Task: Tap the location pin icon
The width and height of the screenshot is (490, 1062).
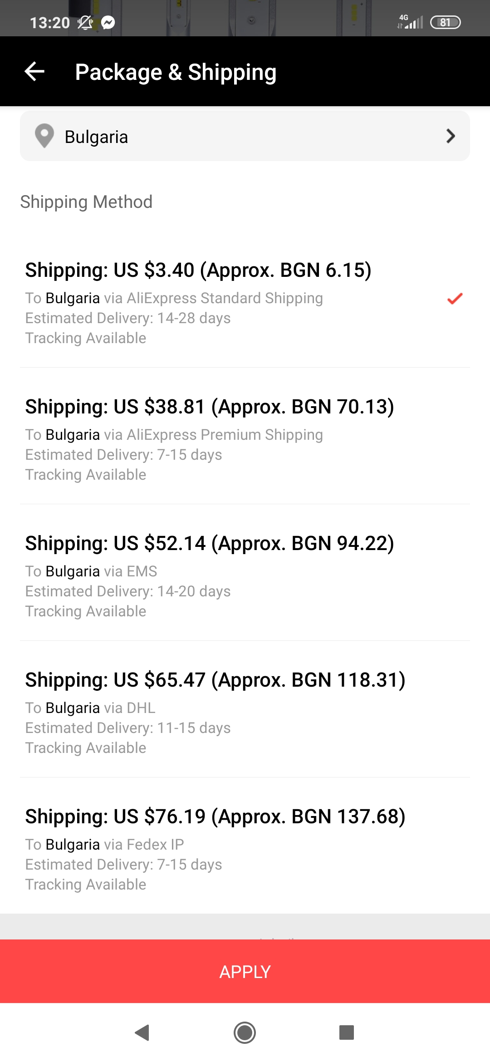Action: [44, 136]
